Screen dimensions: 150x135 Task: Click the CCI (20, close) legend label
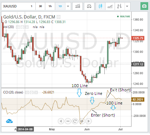[13, 92]
